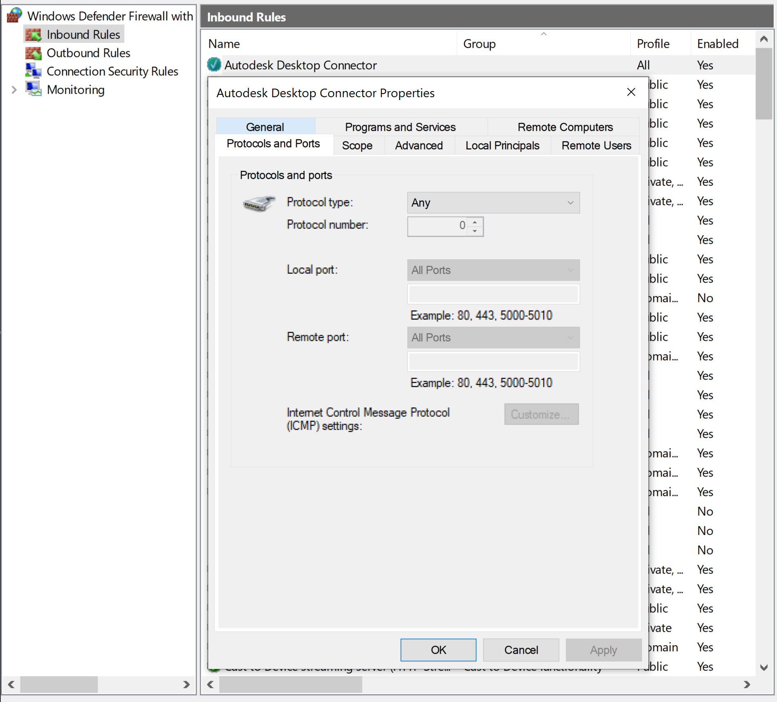Open the Local port dropdown
Screen dimensions: 777x702
pos(493,270)
